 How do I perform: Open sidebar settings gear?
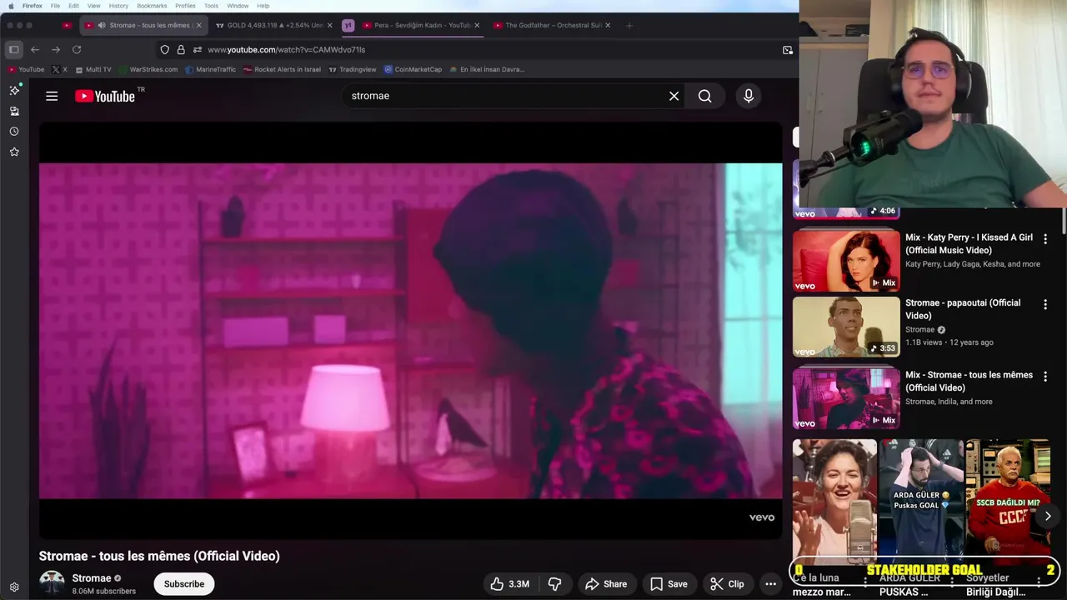[14, 587]
